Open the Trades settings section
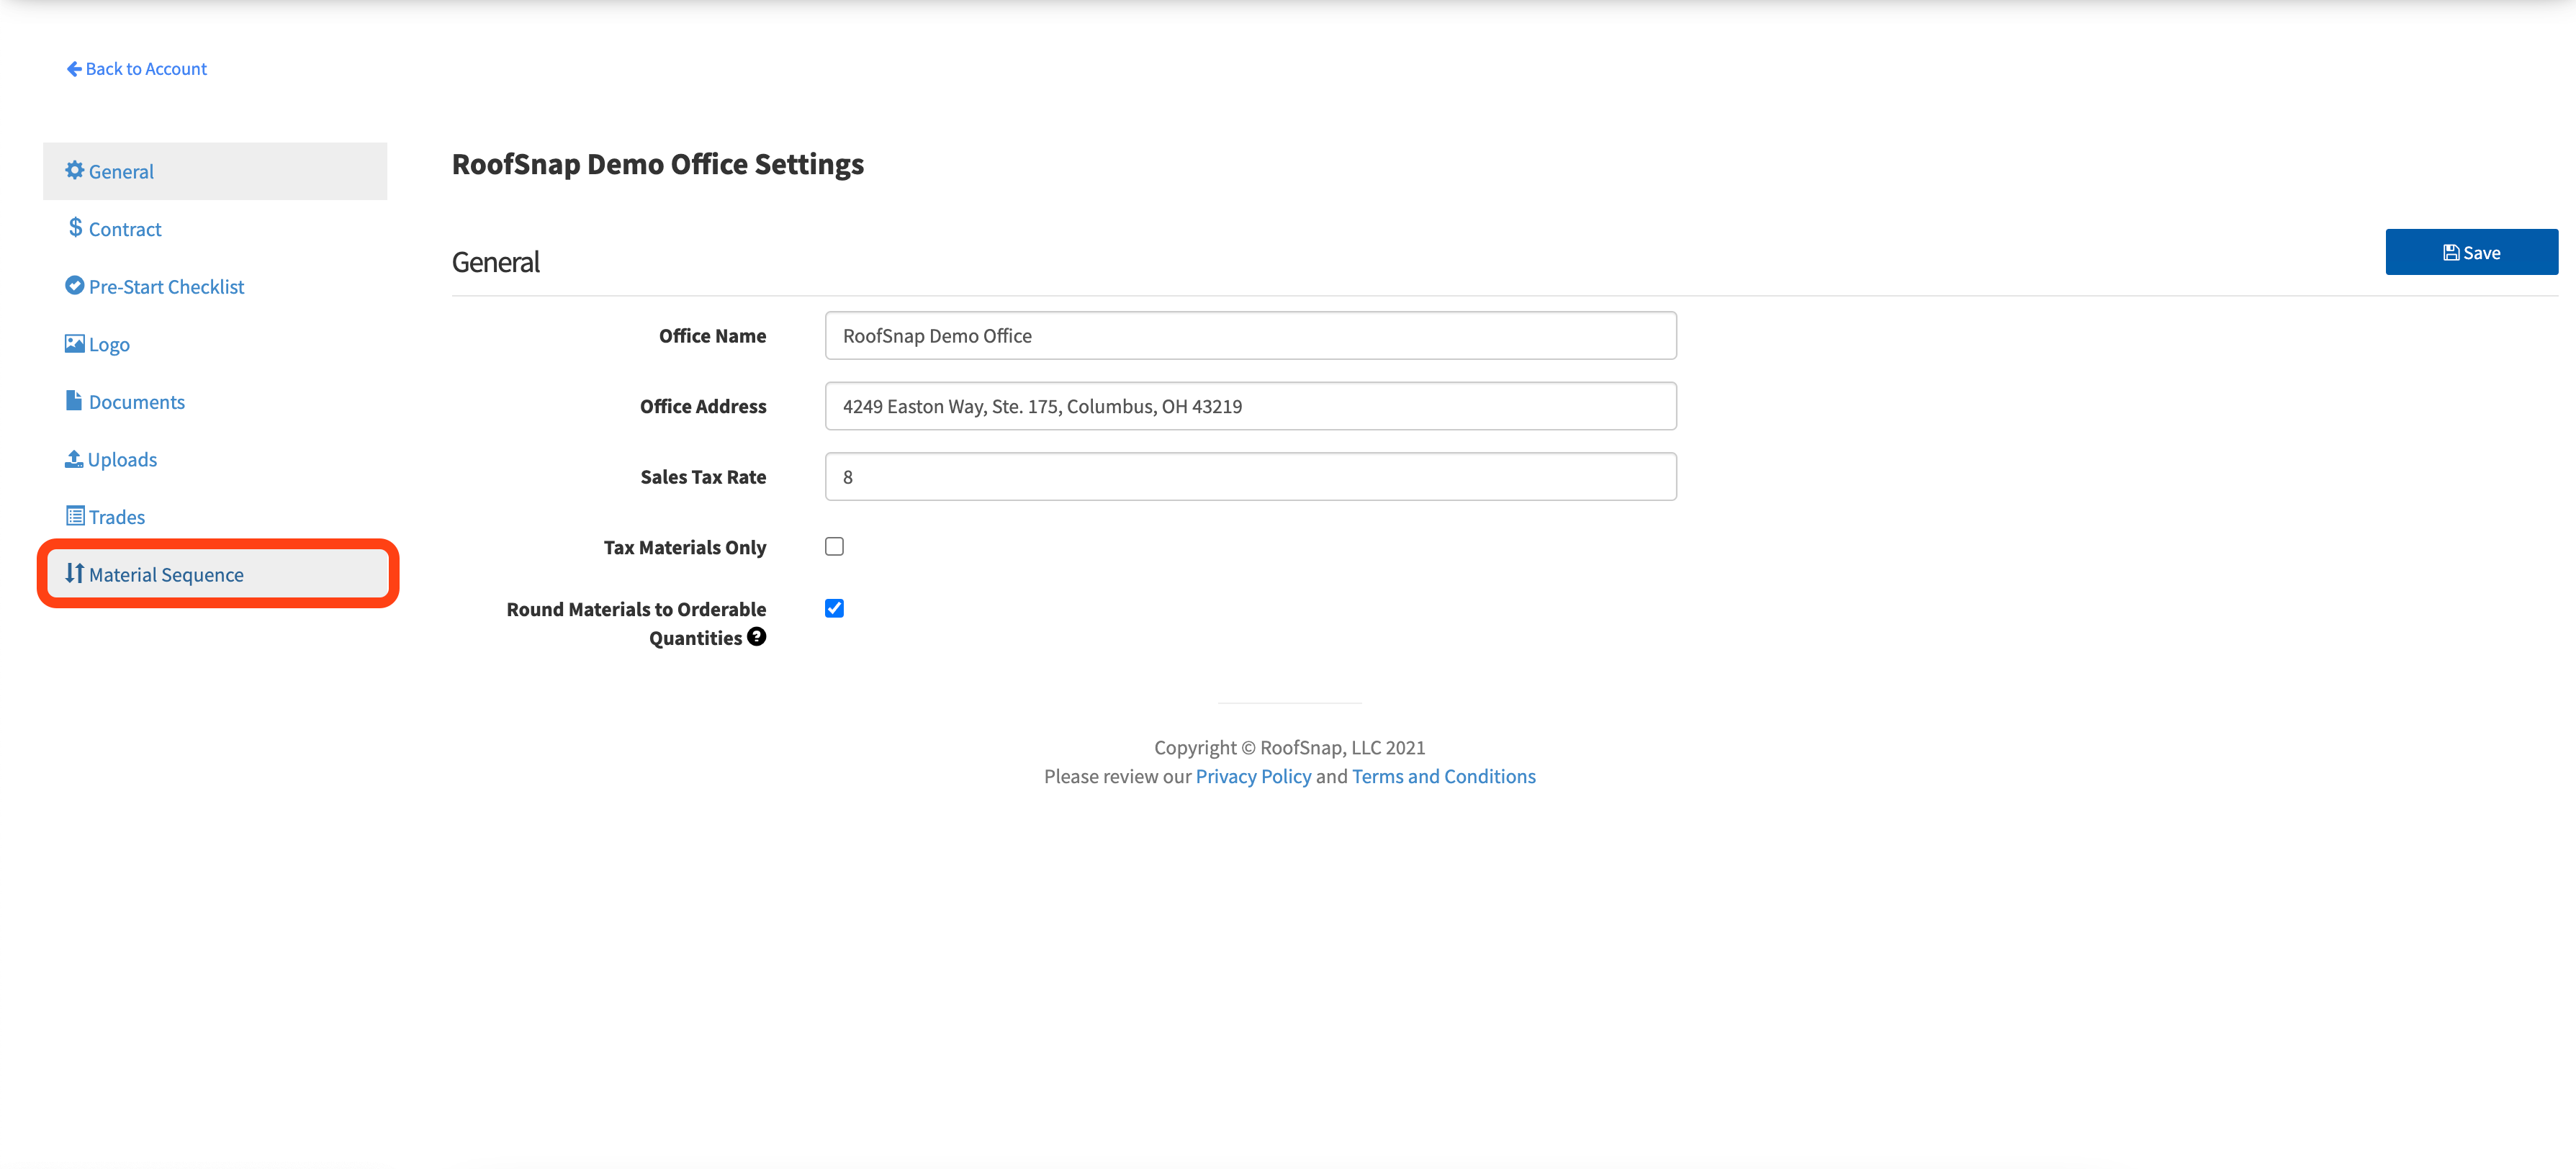Screen dimensions: 2576x1169 click(x=215, y=516)
